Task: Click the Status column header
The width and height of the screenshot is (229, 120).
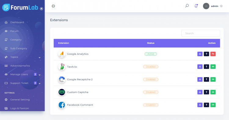Action: tap(151, 43)
